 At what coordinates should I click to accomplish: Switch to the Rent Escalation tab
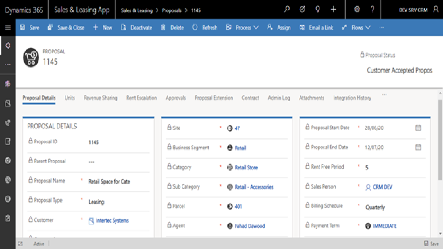click(142, 98)
